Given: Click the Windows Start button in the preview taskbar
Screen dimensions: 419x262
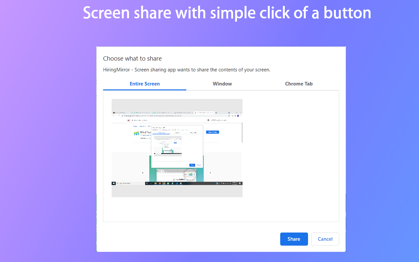Looking at the screenshot, I should click(114, 183).
